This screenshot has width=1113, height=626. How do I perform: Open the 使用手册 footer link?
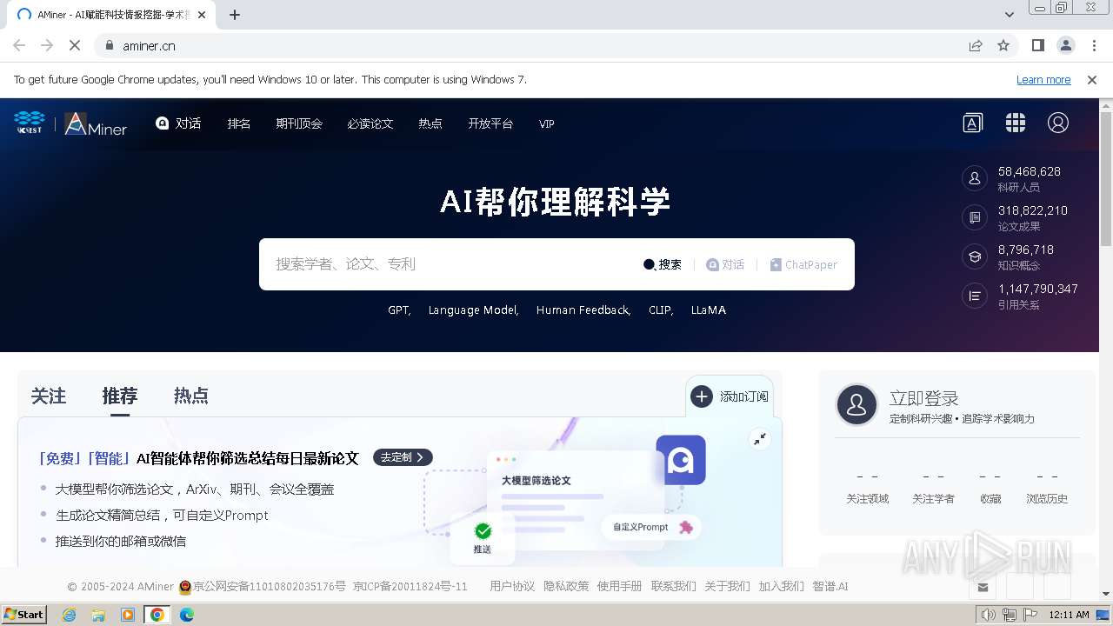tap(619, 586)
